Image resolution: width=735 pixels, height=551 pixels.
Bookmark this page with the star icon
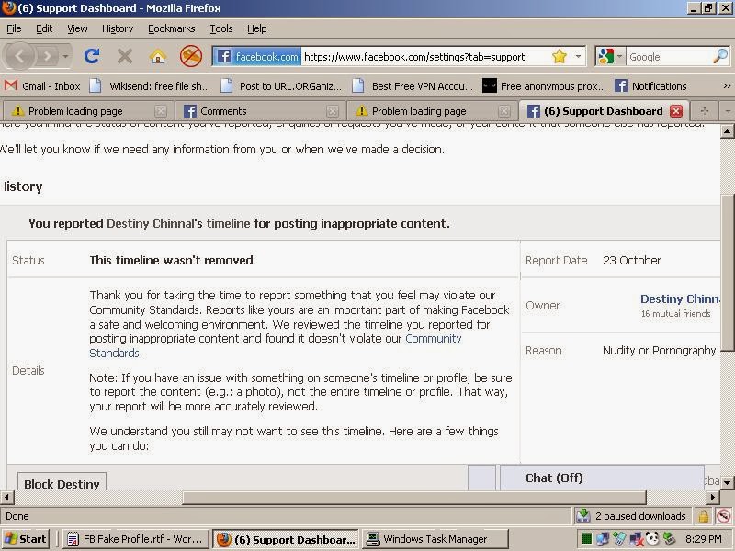(559, 57)
